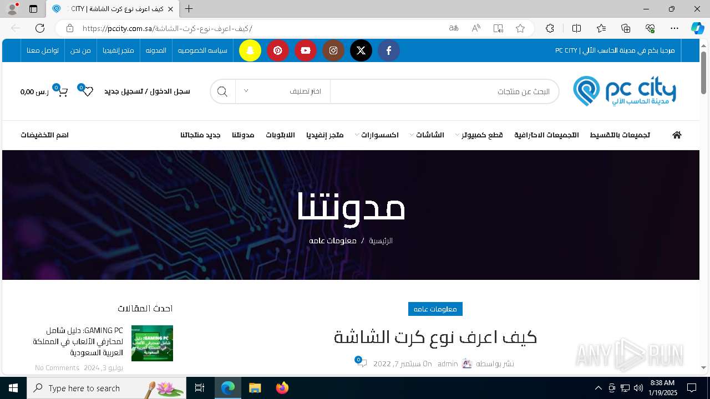This screenshot has width=710, height=399.
Task: View site information lock icon
Action: (x=70, y=28)
